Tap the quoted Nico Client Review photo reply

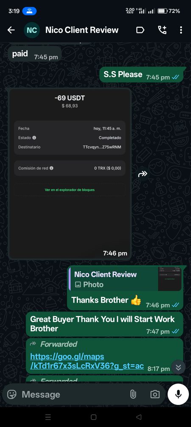[126, 279]
